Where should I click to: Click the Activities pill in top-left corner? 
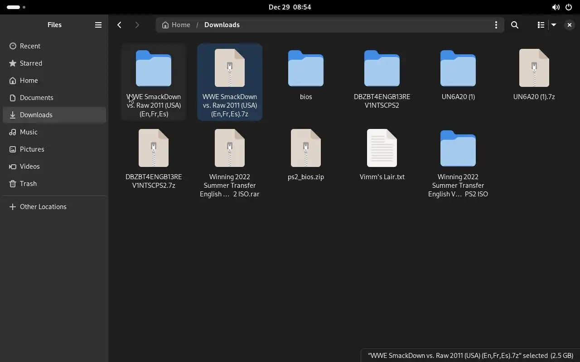16,7
